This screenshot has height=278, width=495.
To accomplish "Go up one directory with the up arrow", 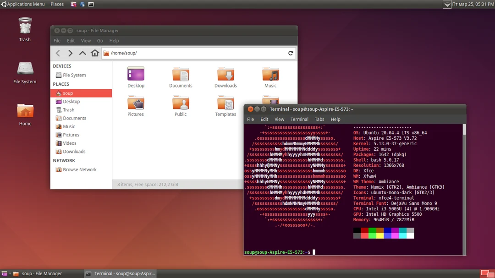I will point(82,53).
